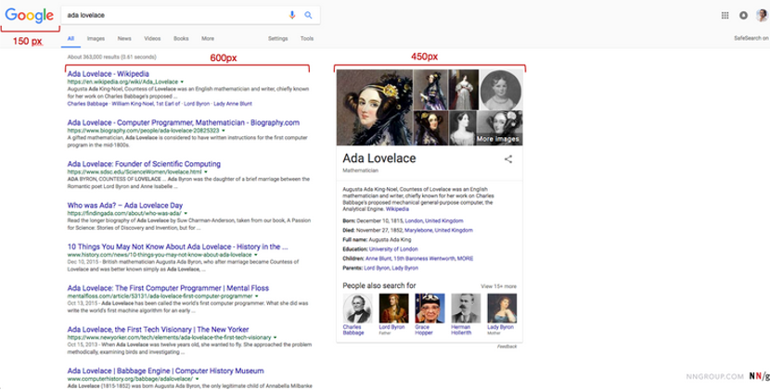Click the blue search magnifier icon
This screenshot has height=390, width=770.
308,15
